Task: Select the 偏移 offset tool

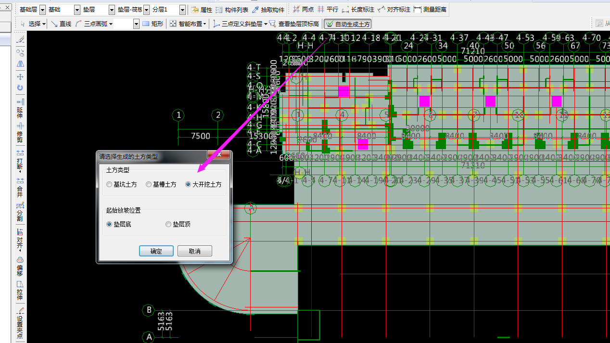Action: pyautogui.click(x=20, y=266)
